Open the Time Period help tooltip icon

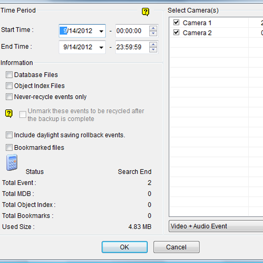tap(146, 12)
